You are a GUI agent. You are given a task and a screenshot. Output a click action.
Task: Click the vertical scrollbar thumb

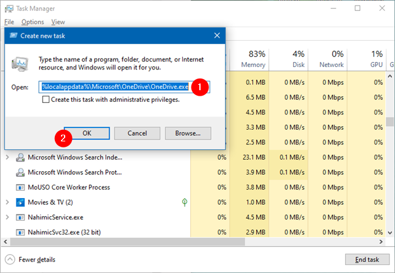pos(390,122)
